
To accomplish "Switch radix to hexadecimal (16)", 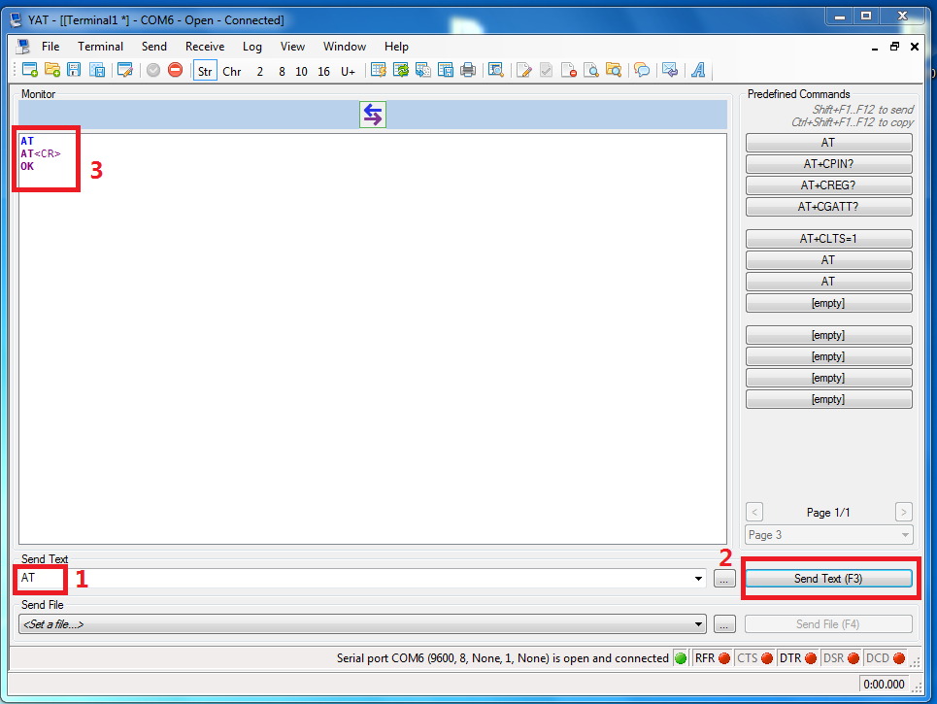I will click(x=324, y=71).
